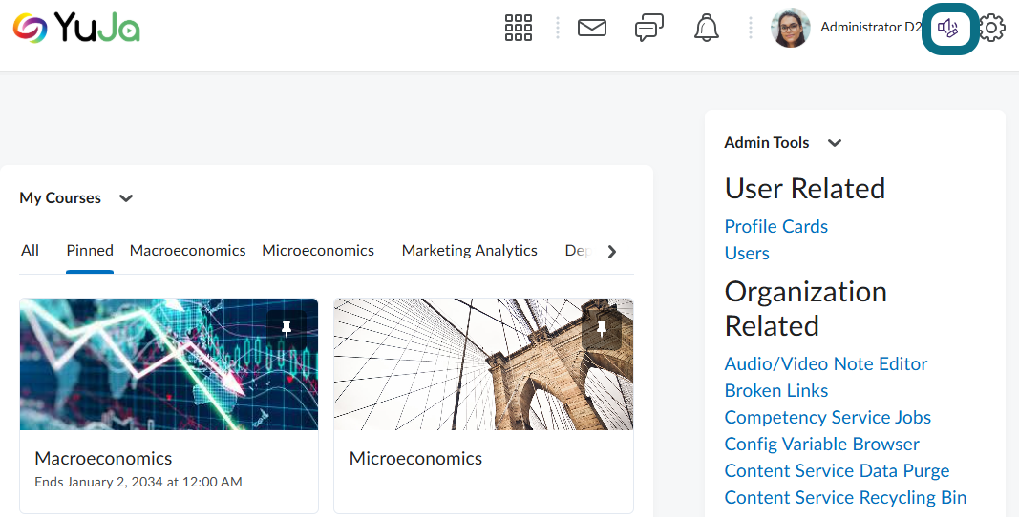Open the Microeconomics course title
The height and width of the screenshot is (517, 1019).
pyautogui.click(x=416, y=459)
